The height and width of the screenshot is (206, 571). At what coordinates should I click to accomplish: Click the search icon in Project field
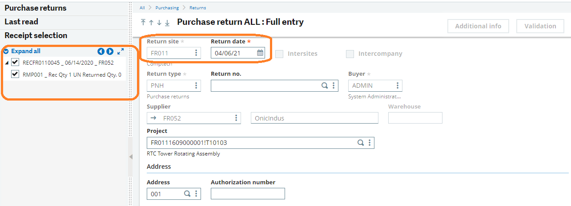(361, 143)
